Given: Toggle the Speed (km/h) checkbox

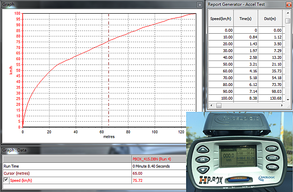Looking at the screenshot, I should tap(6, 180).
